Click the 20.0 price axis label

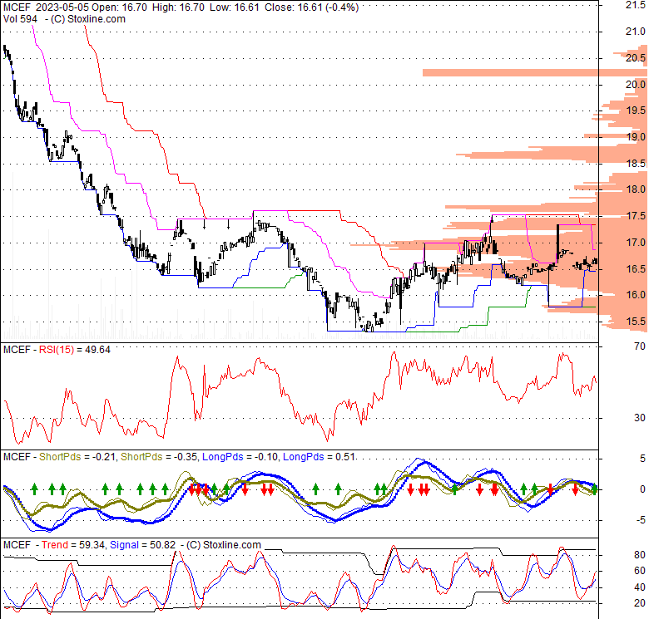tap(636, 84)
